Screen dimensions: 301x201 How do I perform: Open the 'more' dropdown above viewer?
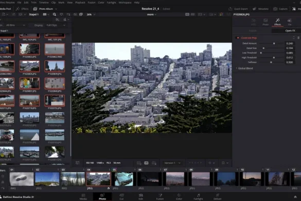pos(152,14)
